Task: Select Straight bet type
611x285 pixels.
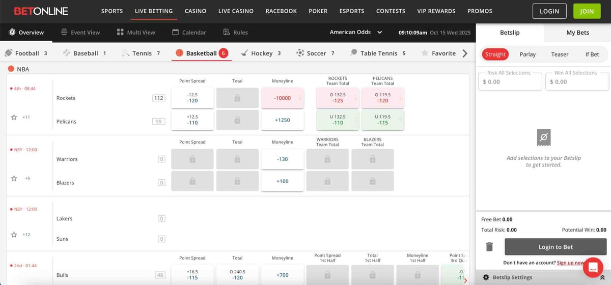Action: (495, 54)
